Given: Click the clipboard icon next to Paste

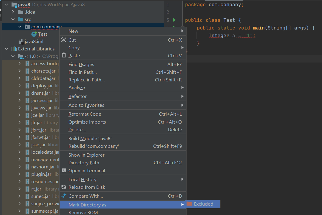Looking at the screenshot, I should (x=63, y=55).
